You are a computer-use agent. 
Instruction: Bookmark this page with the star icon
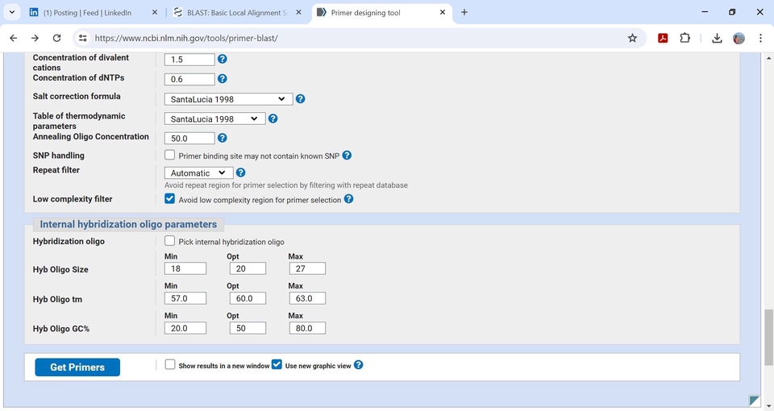tap(632, 38)
